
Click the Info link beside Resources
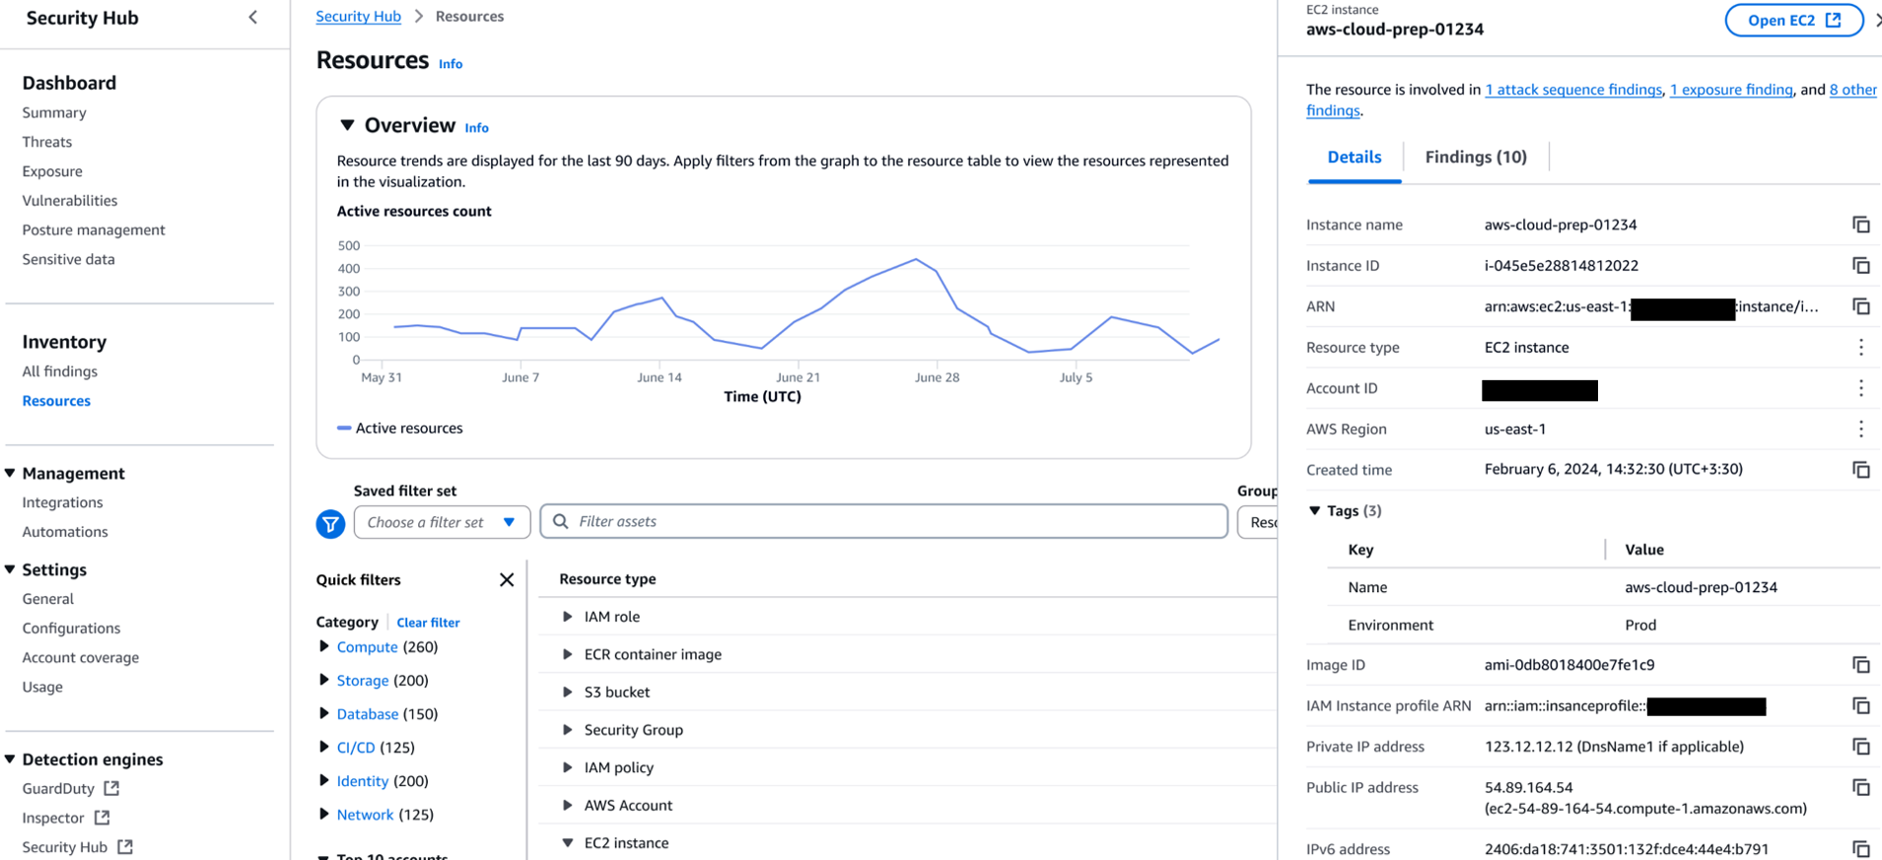pos(451,64)
